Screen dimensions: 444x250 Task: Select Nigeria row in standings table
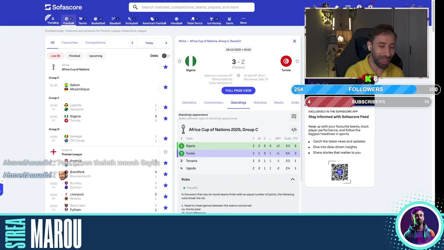click(238, 146)
